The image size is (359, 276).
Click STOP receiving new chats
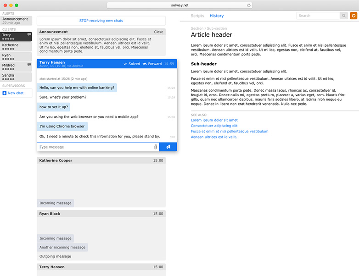coord(101,21)
